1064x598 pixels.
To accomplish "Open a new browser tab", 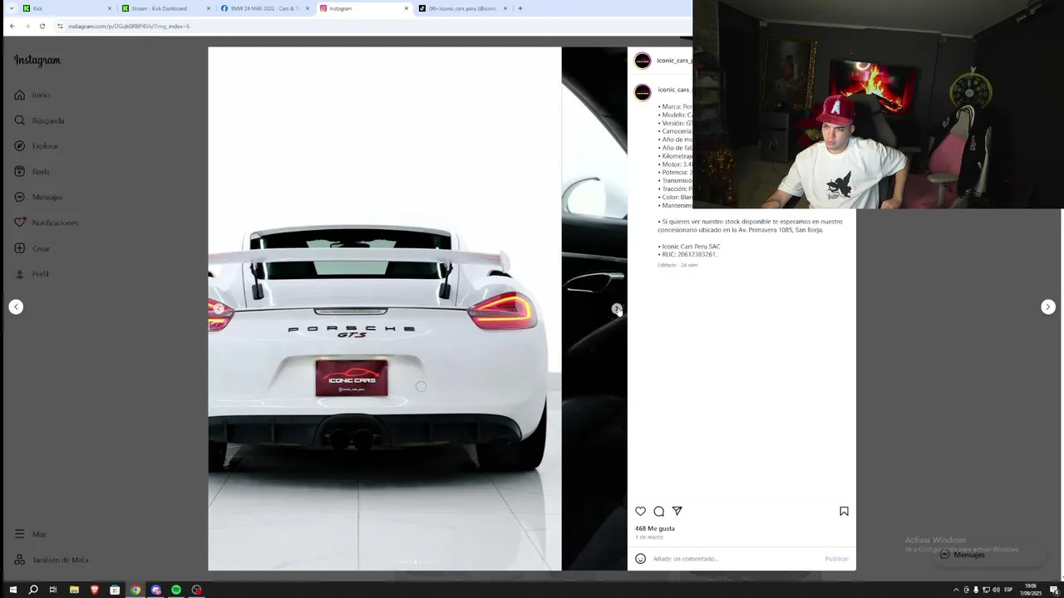I will click(520, 8).
